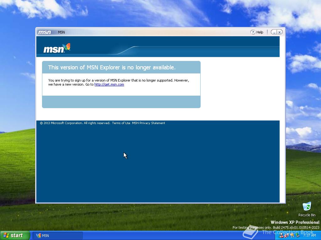Select the MSN taskbar button
Screen dimensions: 321x240
[58, 236]
